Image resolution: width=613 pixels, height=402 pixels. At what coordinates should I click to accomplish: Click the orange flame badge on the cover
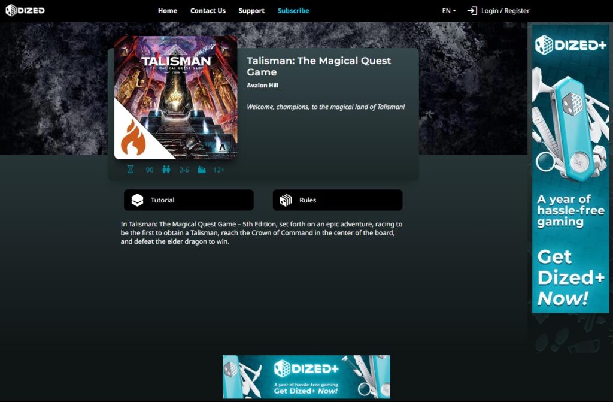tap(133, 138)
